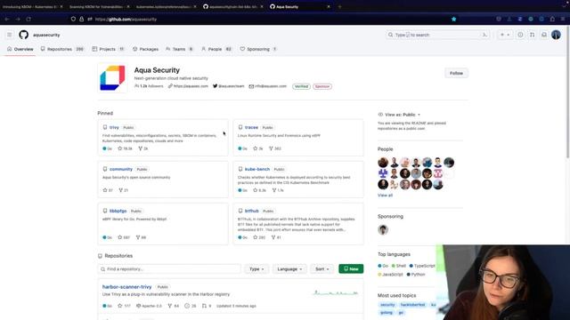This screenshot has height=320, width=570.
Task: Click the hacktoberfest topic tag
Action: point(412,305)
